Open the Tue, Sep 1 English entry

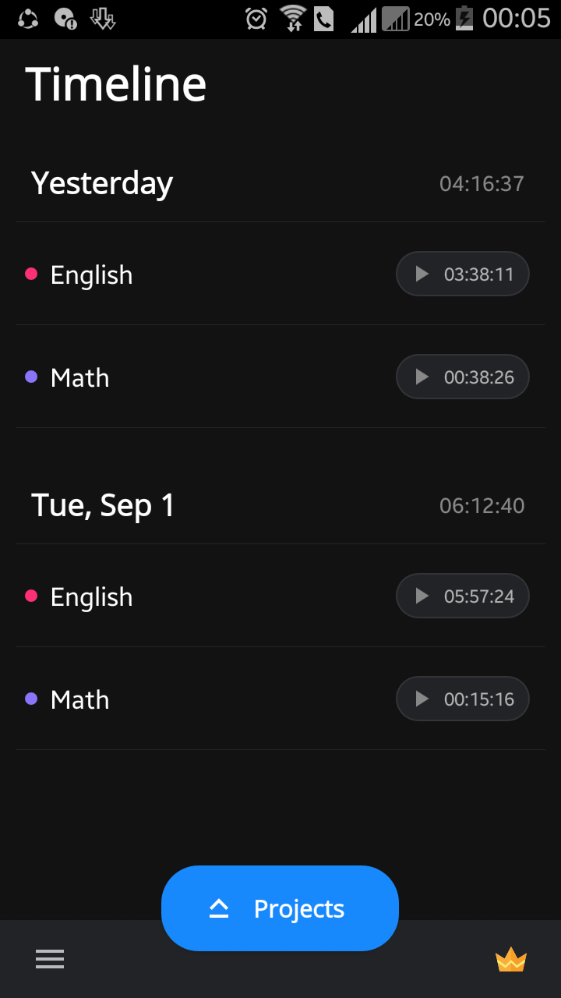point(280,596)
